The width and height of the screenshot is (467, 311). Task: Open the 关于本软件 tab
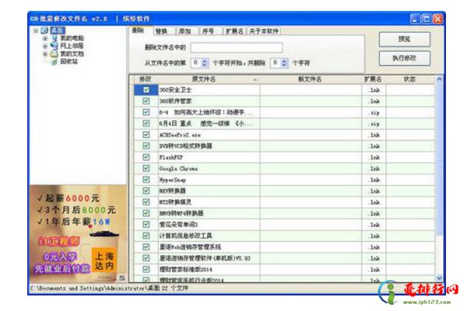click(x=264, y=31)
